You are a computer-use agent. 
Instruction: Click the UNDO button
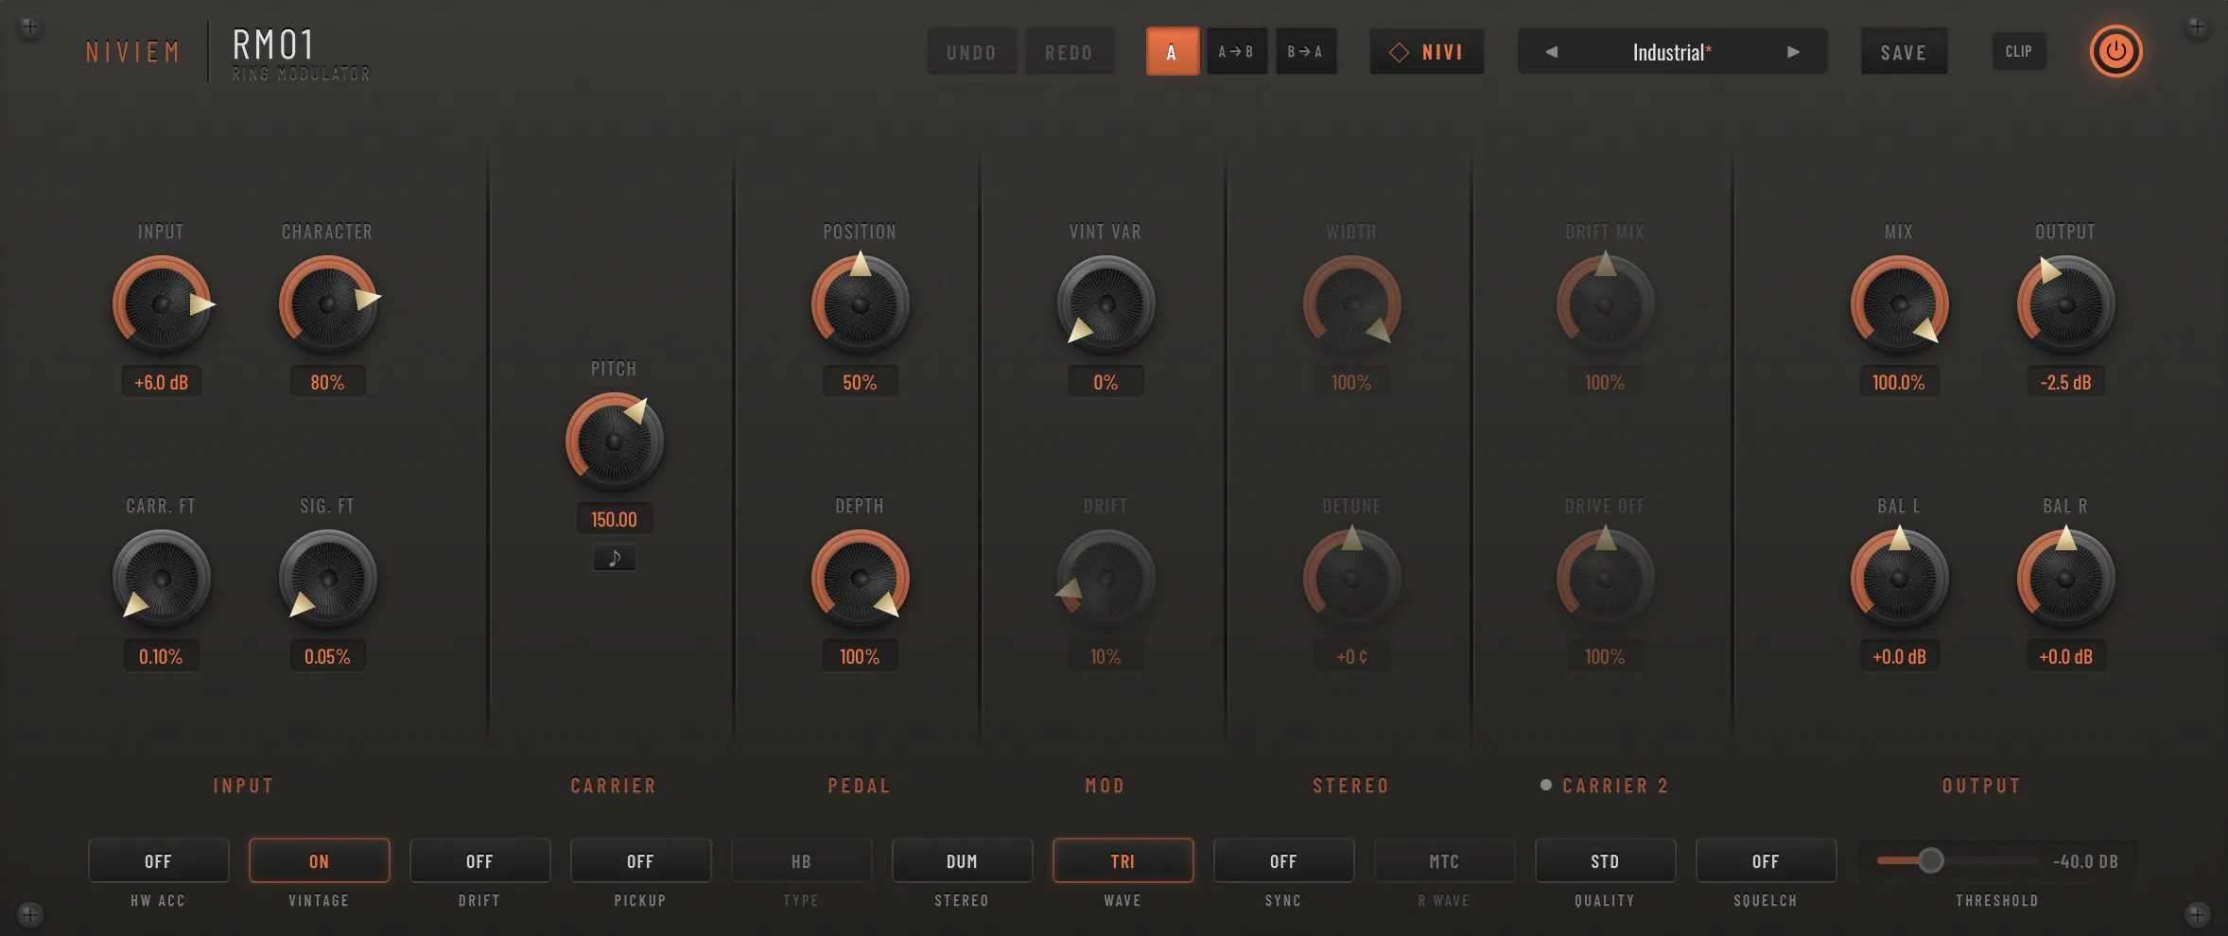971,52
